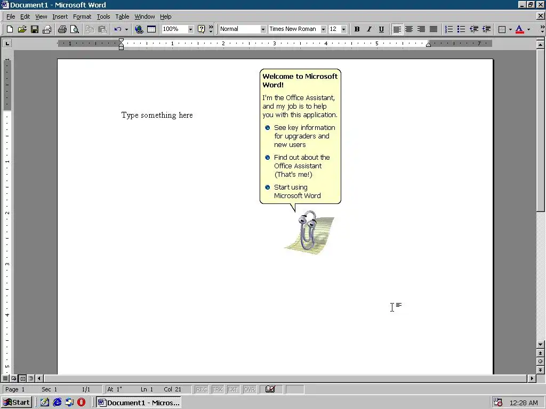Open Select Browse Object circle button
The height and width of the screenshot is (409, 546).
540,362
